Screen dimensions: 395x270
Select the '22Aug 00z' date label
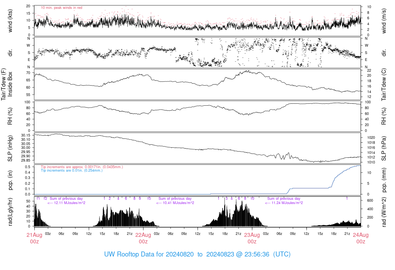[x=143, y=238]
